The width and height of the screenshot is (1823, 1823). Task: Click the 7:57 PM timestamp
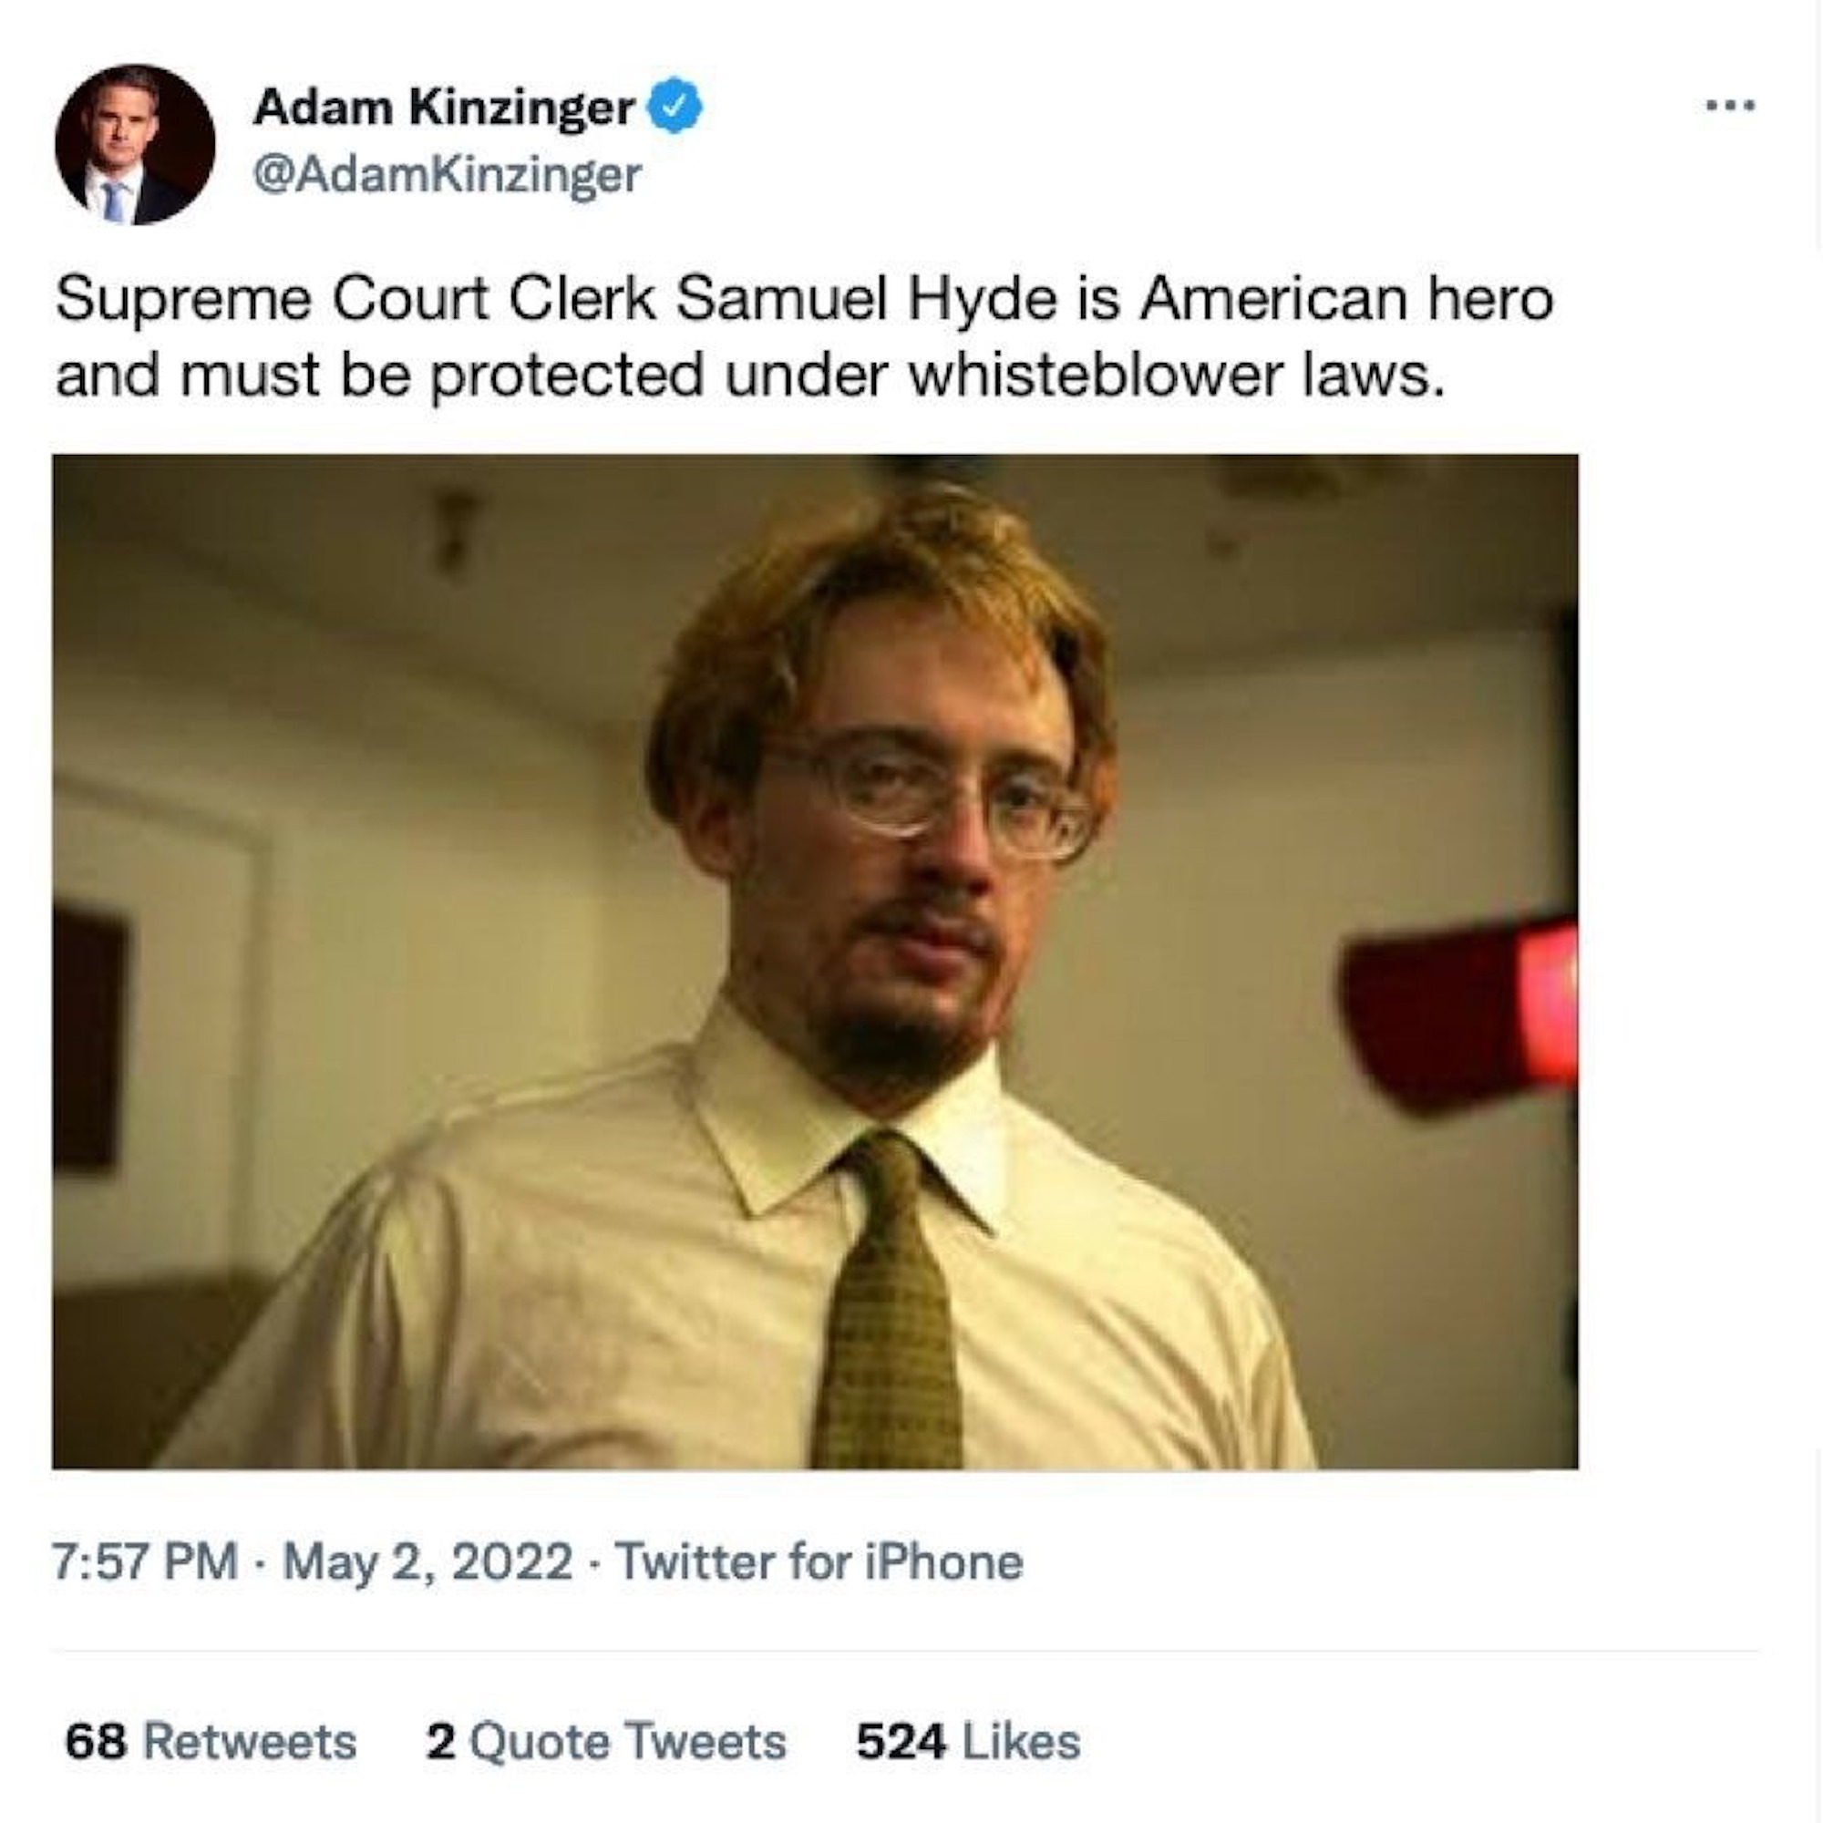[145, 1561]
